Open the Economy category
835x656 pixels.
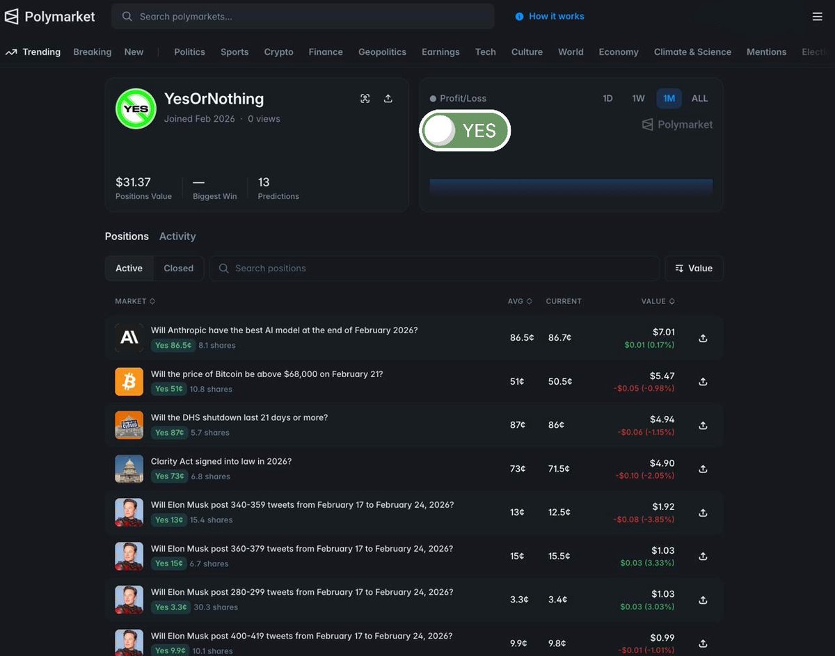click(x=619, y=52)
